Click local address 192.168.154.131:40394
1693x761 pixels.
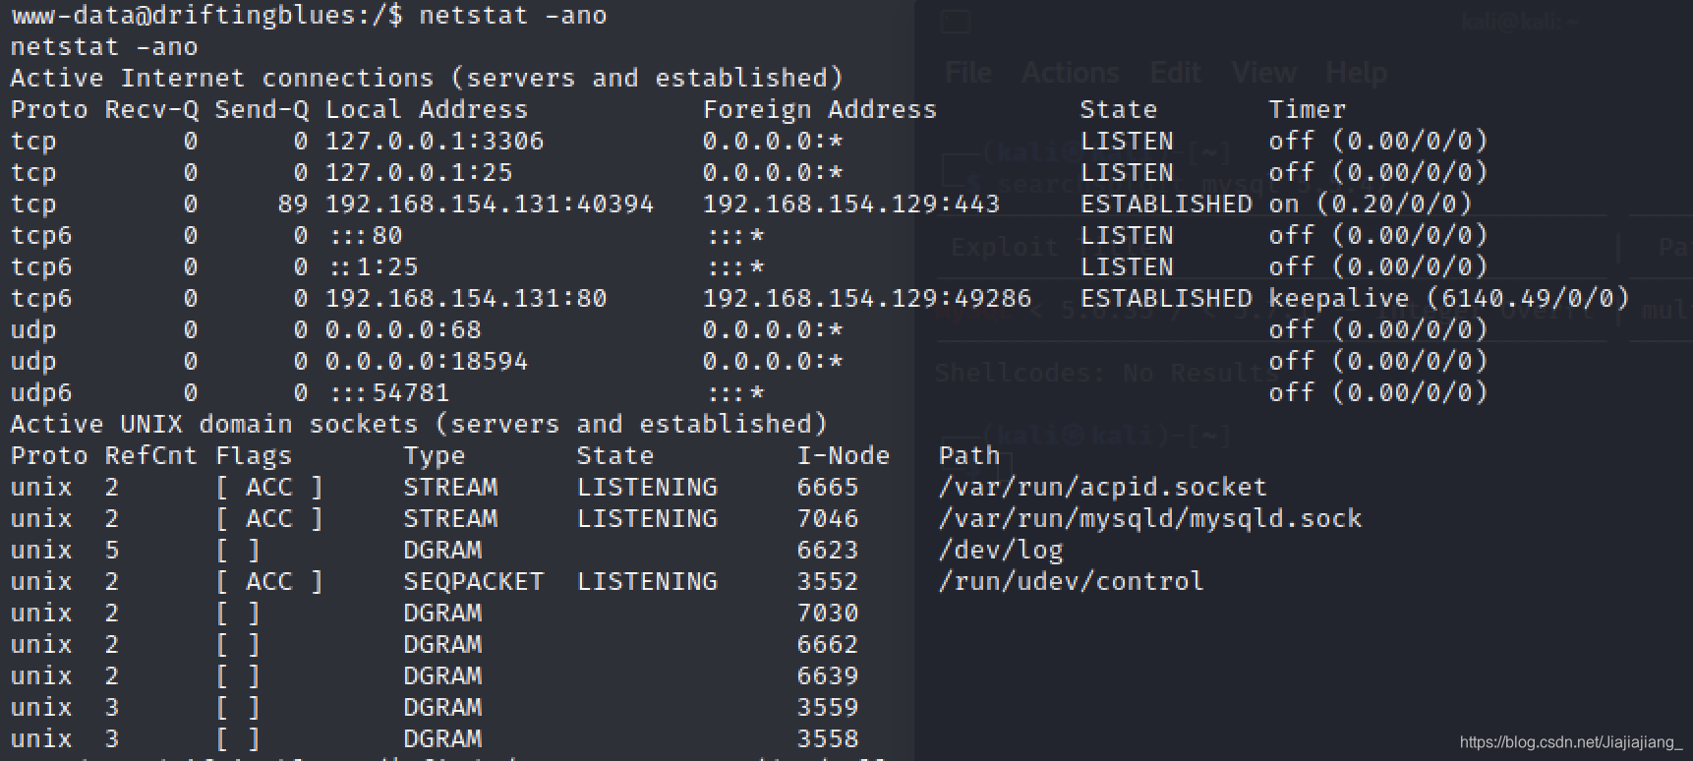(x=490, y=205)
